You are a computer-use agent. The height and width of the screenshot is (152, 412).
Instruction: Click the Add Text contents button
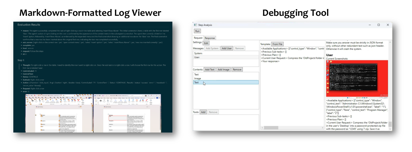(210, 70)
